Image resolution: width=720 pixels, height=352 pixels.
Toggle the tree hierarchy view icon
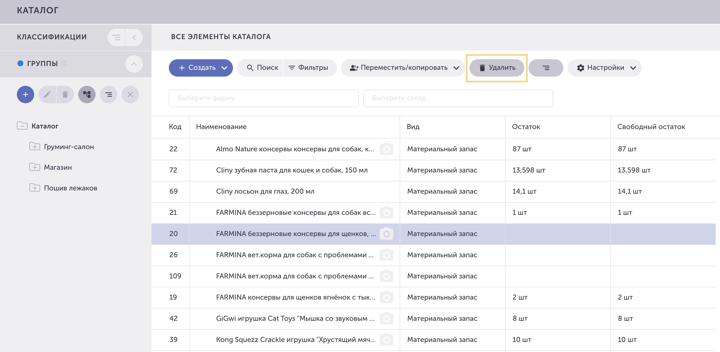tap(87, 95)
